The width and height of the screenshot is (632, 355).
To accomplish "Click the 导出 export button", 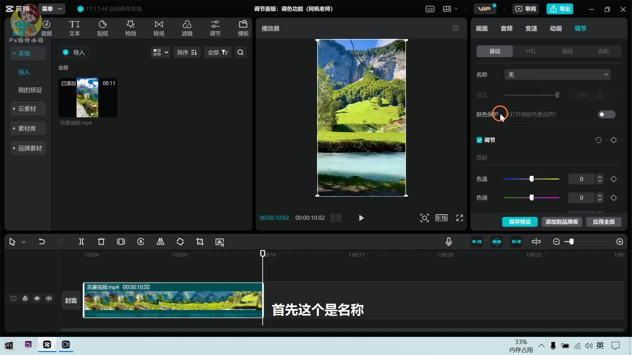I will point(560,9).
